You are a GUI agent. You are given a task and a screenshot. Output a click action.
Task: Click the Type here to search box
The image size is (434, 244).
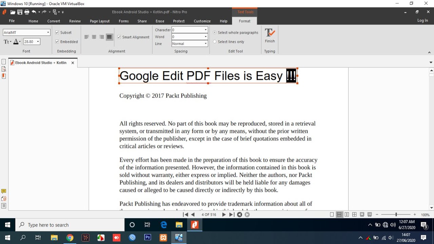click(x=70, y=225)
